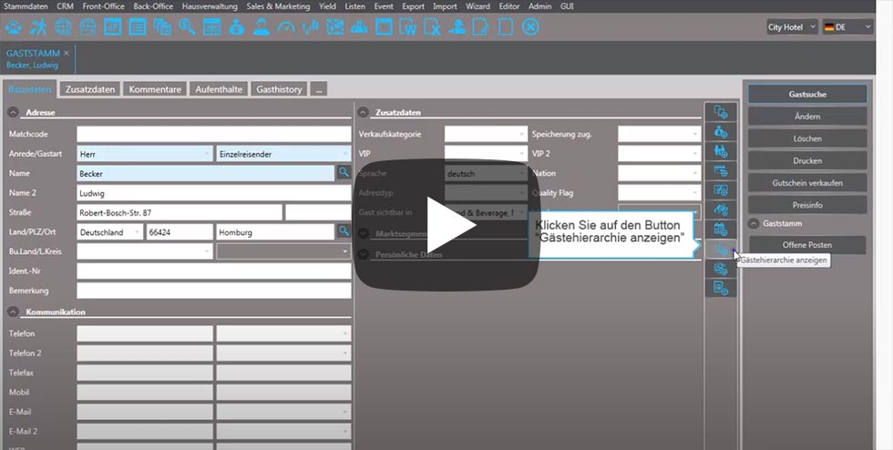
Task: Click the Drucken button
Action: [807, 160]
